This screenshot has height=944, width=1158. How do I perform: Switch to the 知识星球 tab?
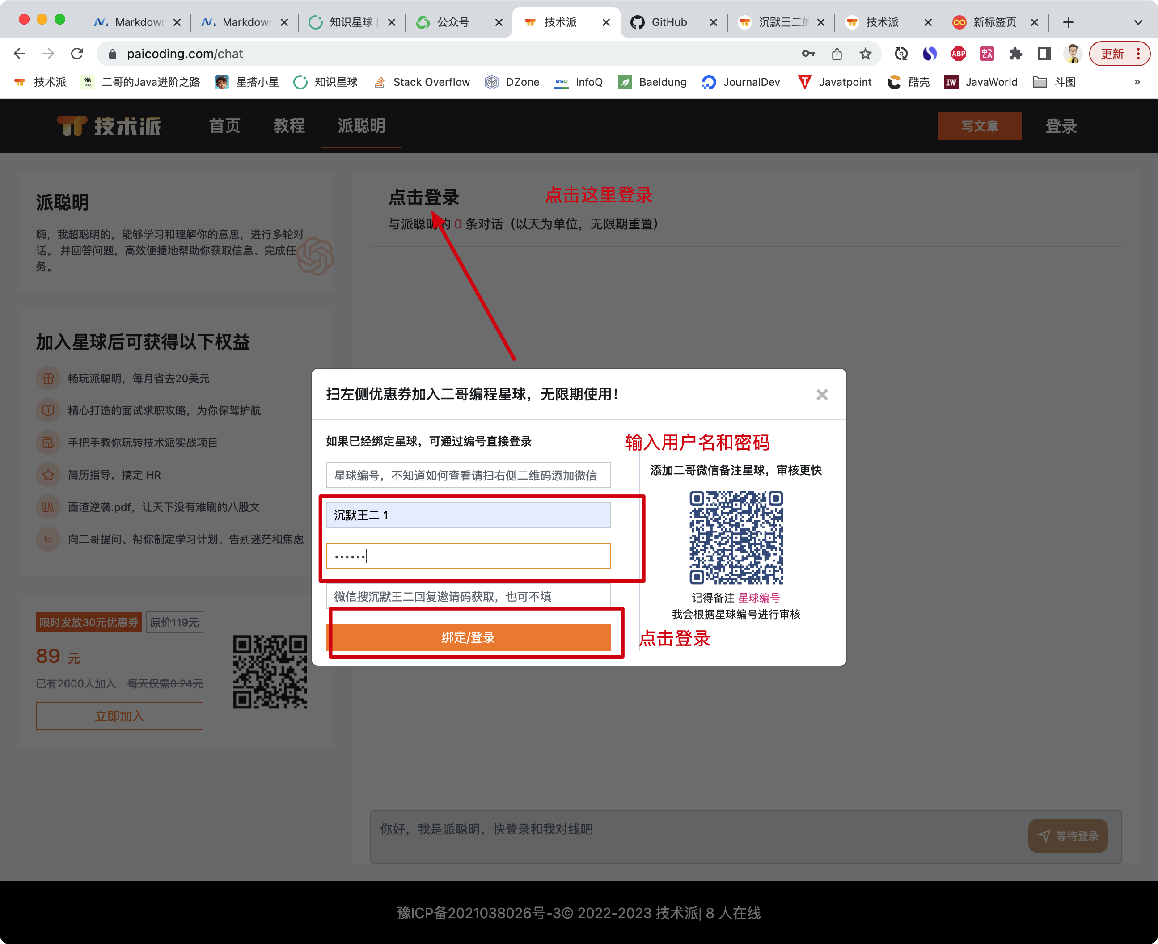point(351,22)
